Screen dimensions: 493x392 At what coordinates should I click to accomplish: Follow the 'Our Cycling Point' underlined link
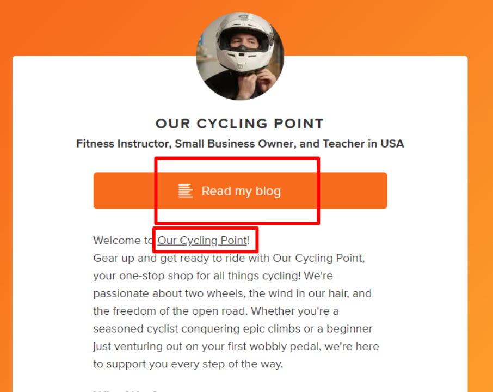(x=202, y=241)
